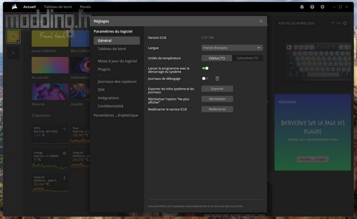Screen dimensions: 357x219
Task: Select the Jaune CORSAIR mural thumbnail
Action: (x=50, y=39)
